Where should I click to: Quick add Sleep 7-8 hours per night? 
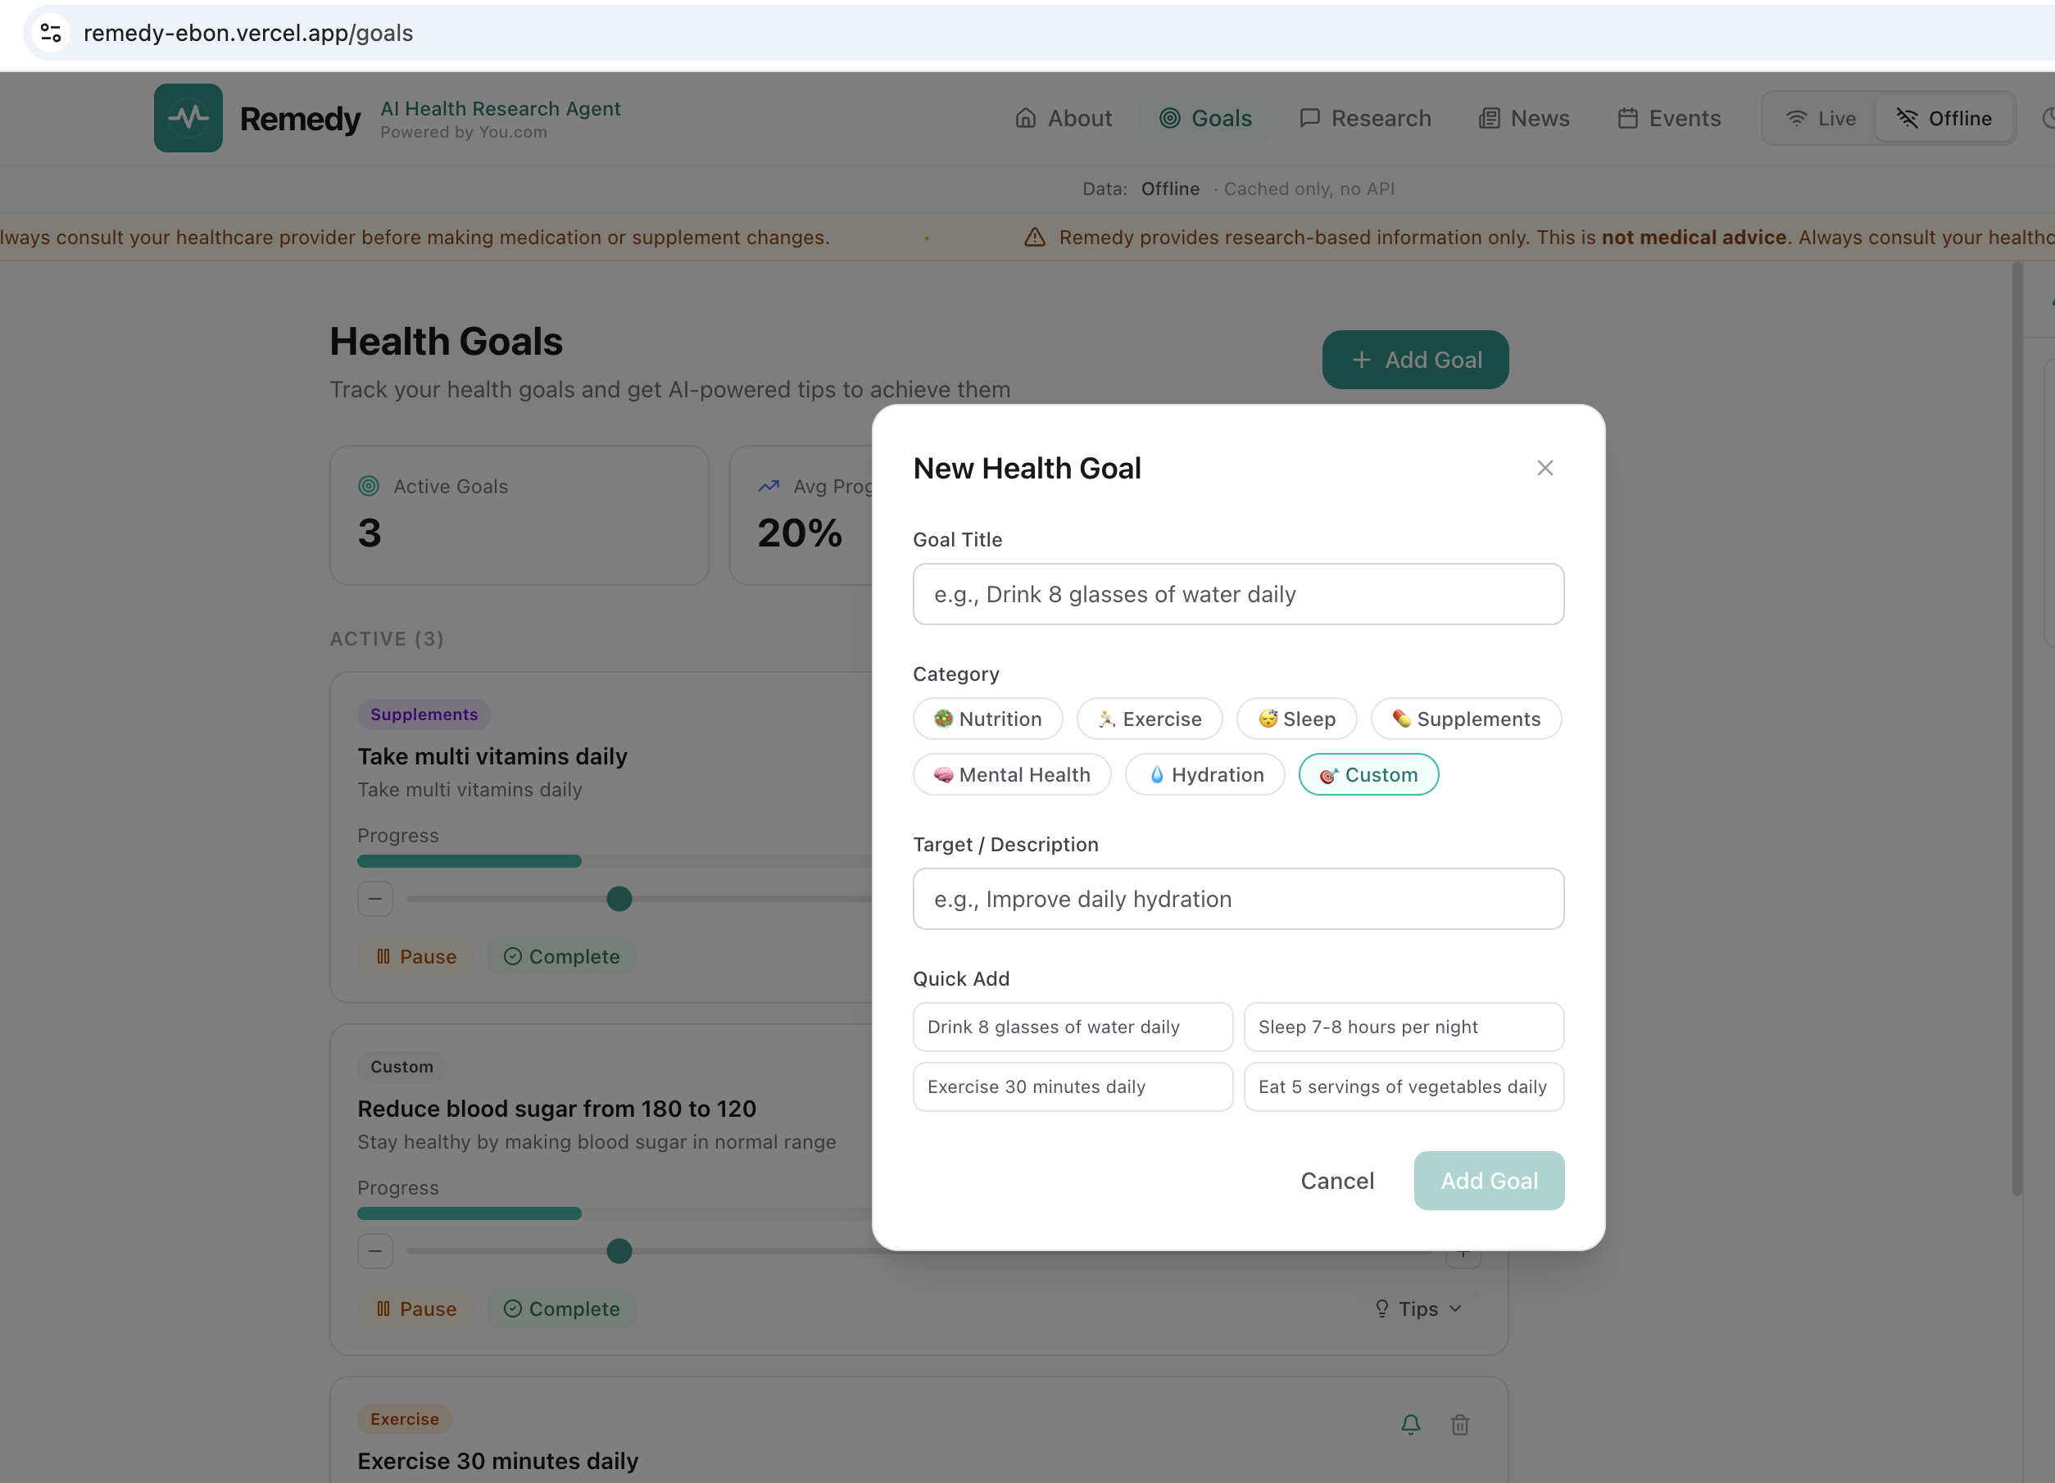tap(1403, 1027)
